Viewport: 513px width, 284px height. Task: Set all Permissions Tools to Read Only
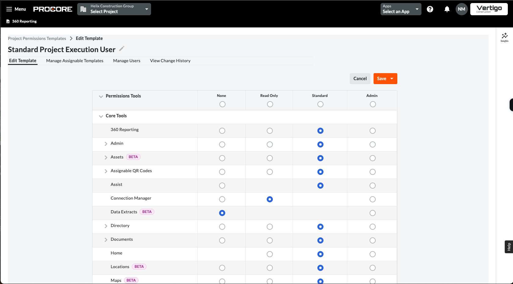point(270,104)
